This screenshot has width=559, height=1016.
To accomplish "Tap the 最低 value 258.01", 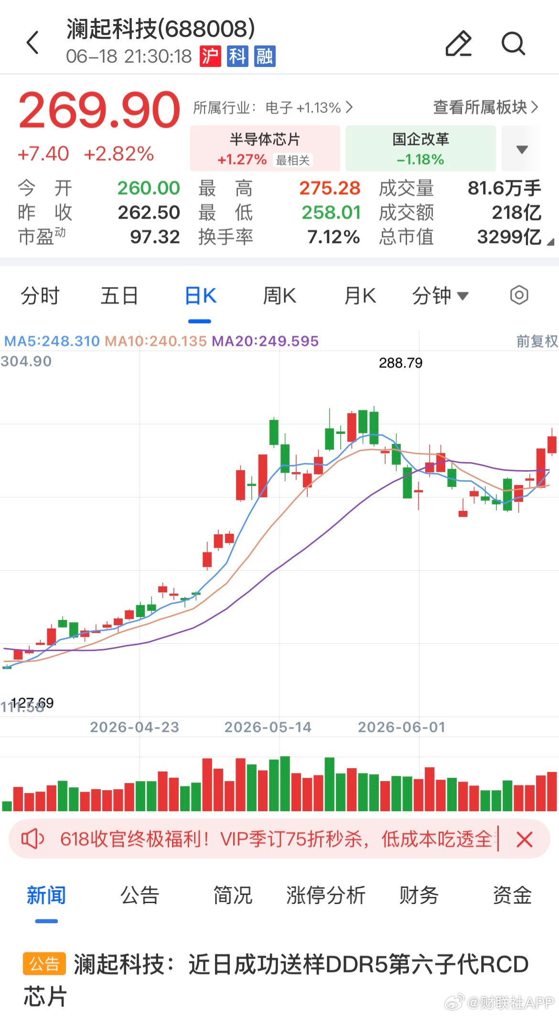I will pos(331,212).
